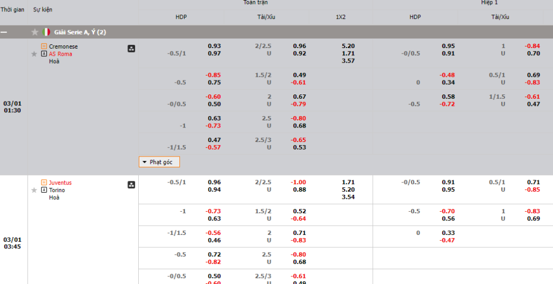The image size is (553, 284).
Task: Click away badge beside AS Roma
Action: pos(44,54)
